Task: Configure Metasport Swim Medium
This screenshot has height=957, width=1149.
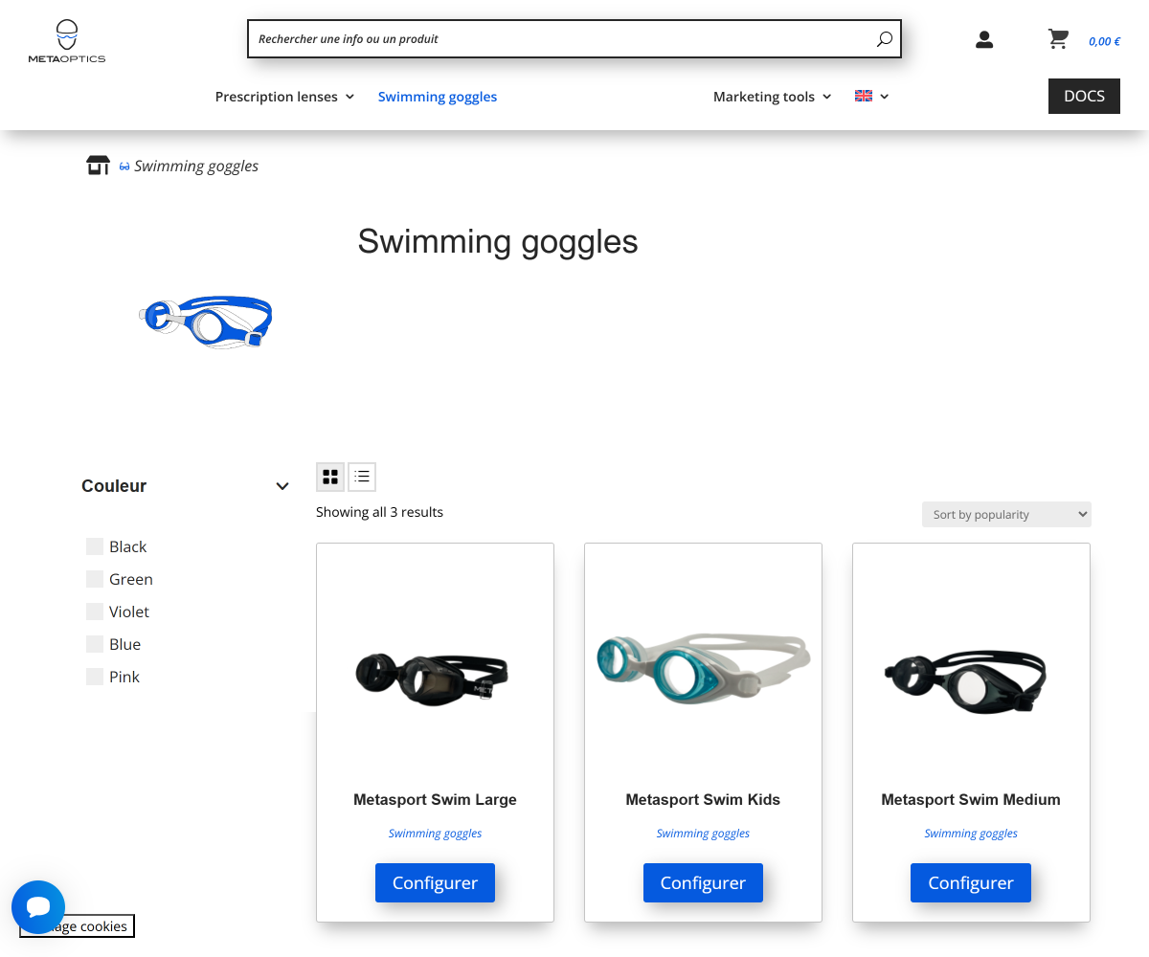Action: 971,882
